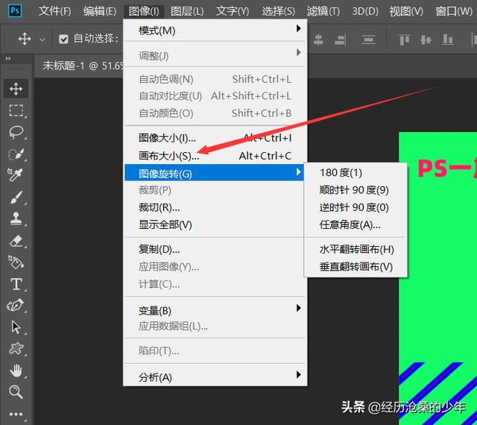Viewport: 477px width, 425px height.
Task: Click the Move tool icon in options bar
Action: point(25,39)
